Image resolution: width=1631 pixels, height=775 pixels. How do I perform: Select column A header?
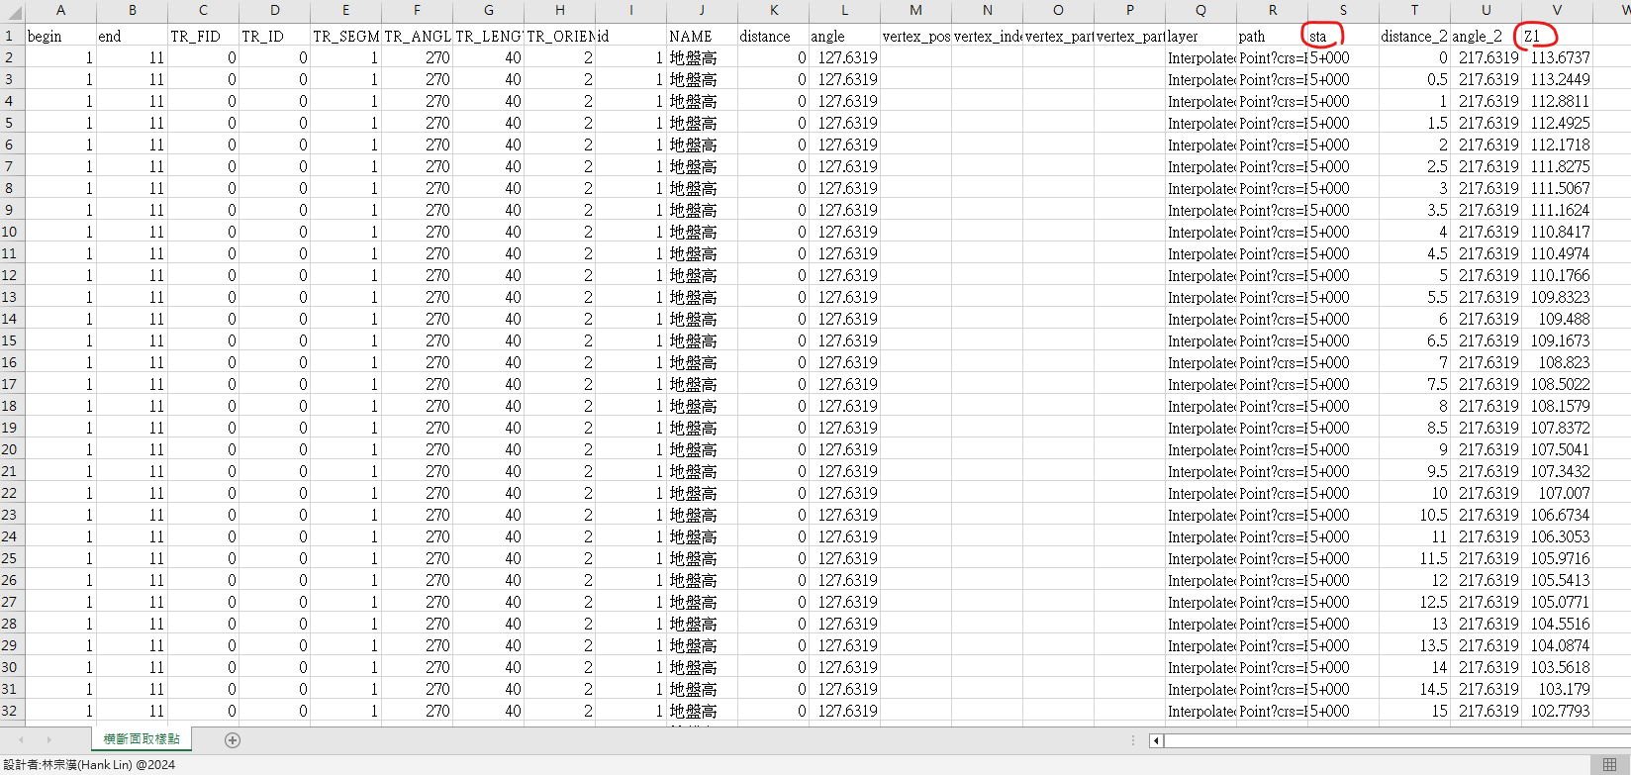coord(60,11)
